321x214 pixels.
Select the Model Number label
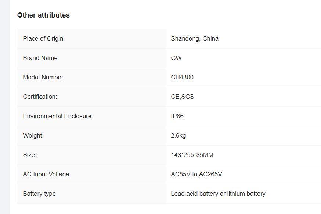(x=43, y=77)
